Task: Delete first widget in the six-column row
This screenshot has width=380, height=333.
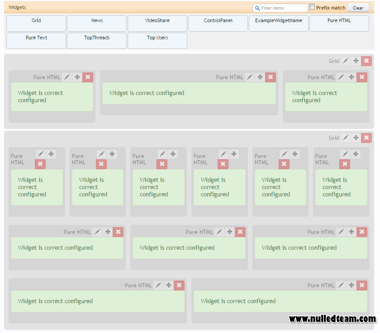Action: 40,164
